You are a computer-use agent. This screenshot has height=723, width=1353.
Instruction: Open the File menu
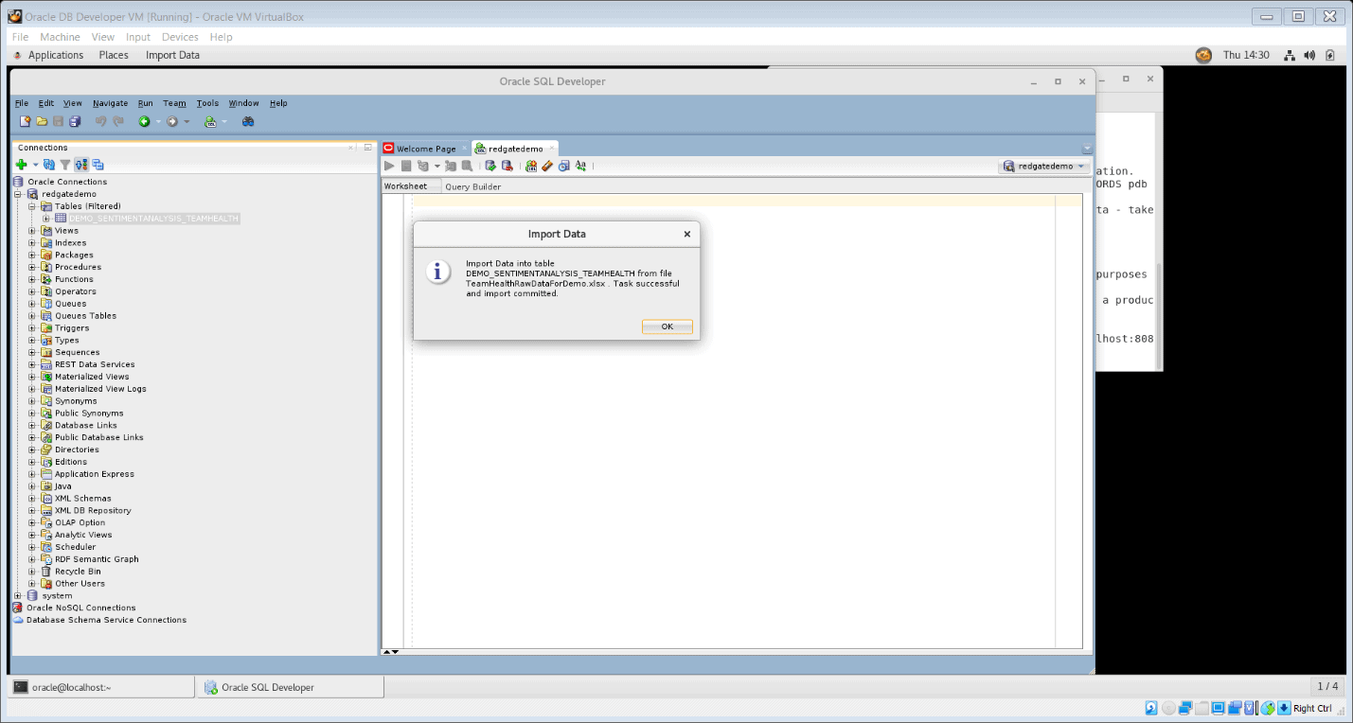click(22, 103)
